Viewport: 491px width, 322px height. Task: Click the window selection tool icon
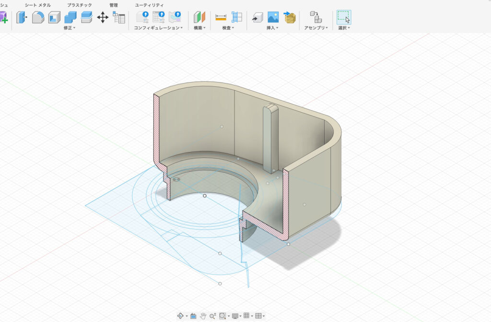pos(343,18)
